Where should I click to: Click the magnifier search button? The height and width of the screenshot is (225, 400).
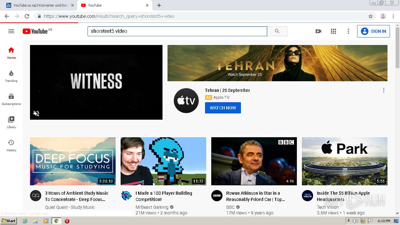pos(277,31)
